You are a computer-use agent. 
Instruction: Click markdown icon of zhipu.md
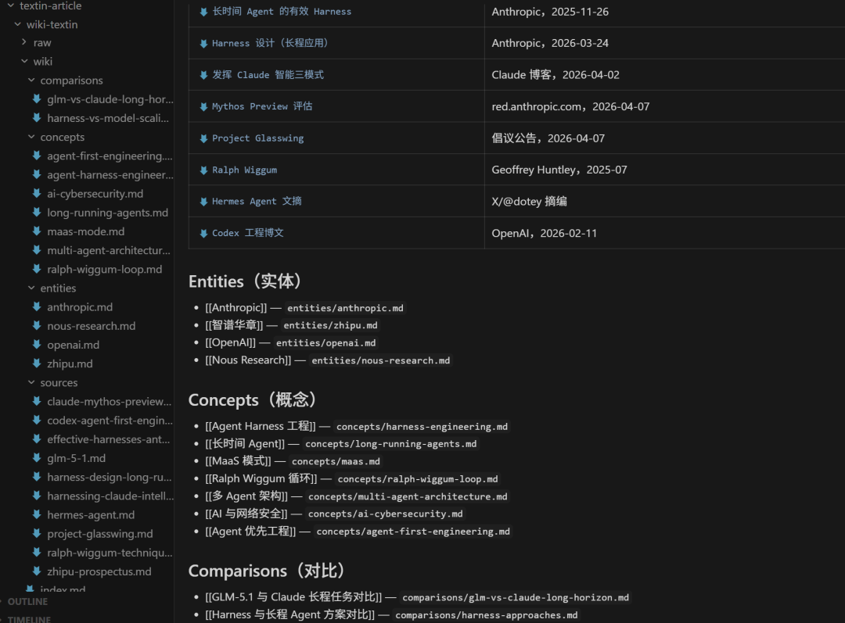(37, 363)
